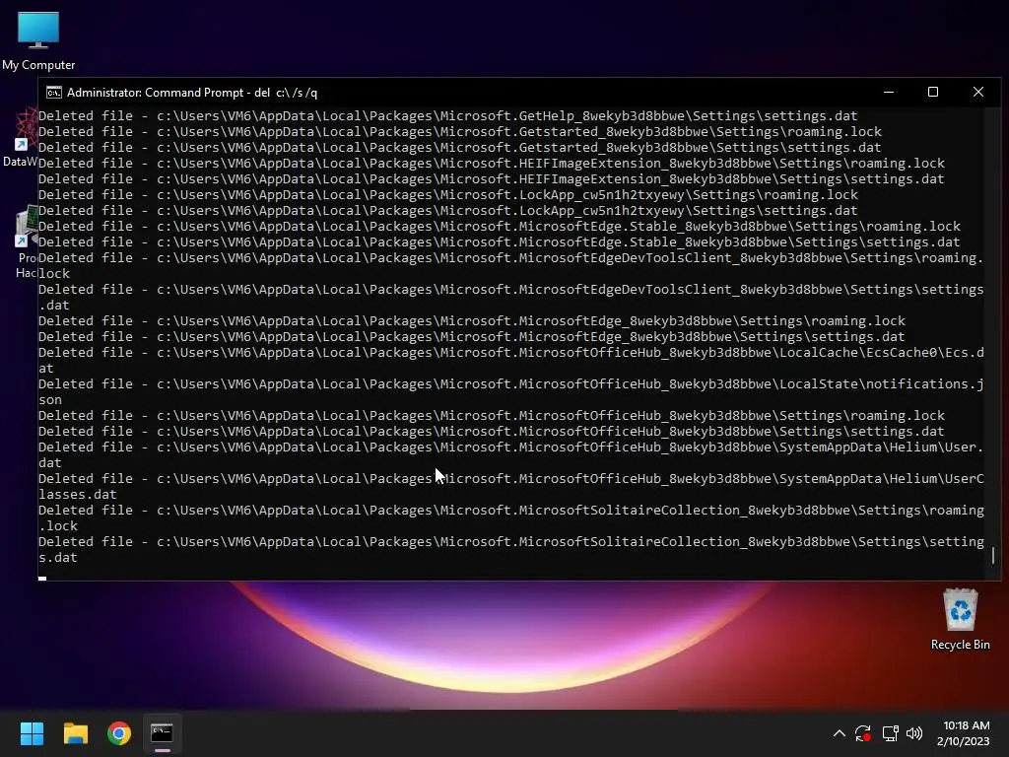Click the MicrosoftEdgeDevToolsClient roaming.lock line

click(x=511, y=265)
